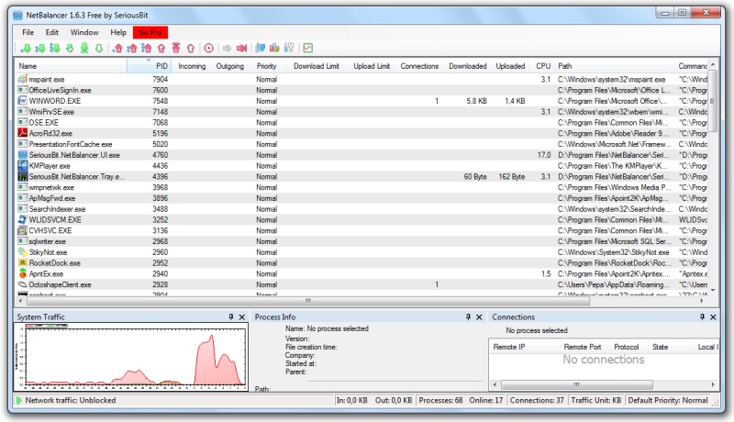This screenshot has width=734, height=422.
Task: Sort by the Download Limit column header
Action: coord(316,66)
